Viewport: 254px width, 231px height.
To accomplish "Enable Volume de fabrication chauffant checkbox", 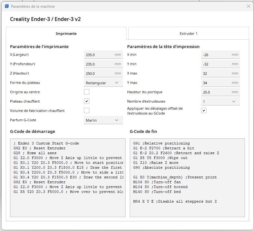I will point(87,111).
